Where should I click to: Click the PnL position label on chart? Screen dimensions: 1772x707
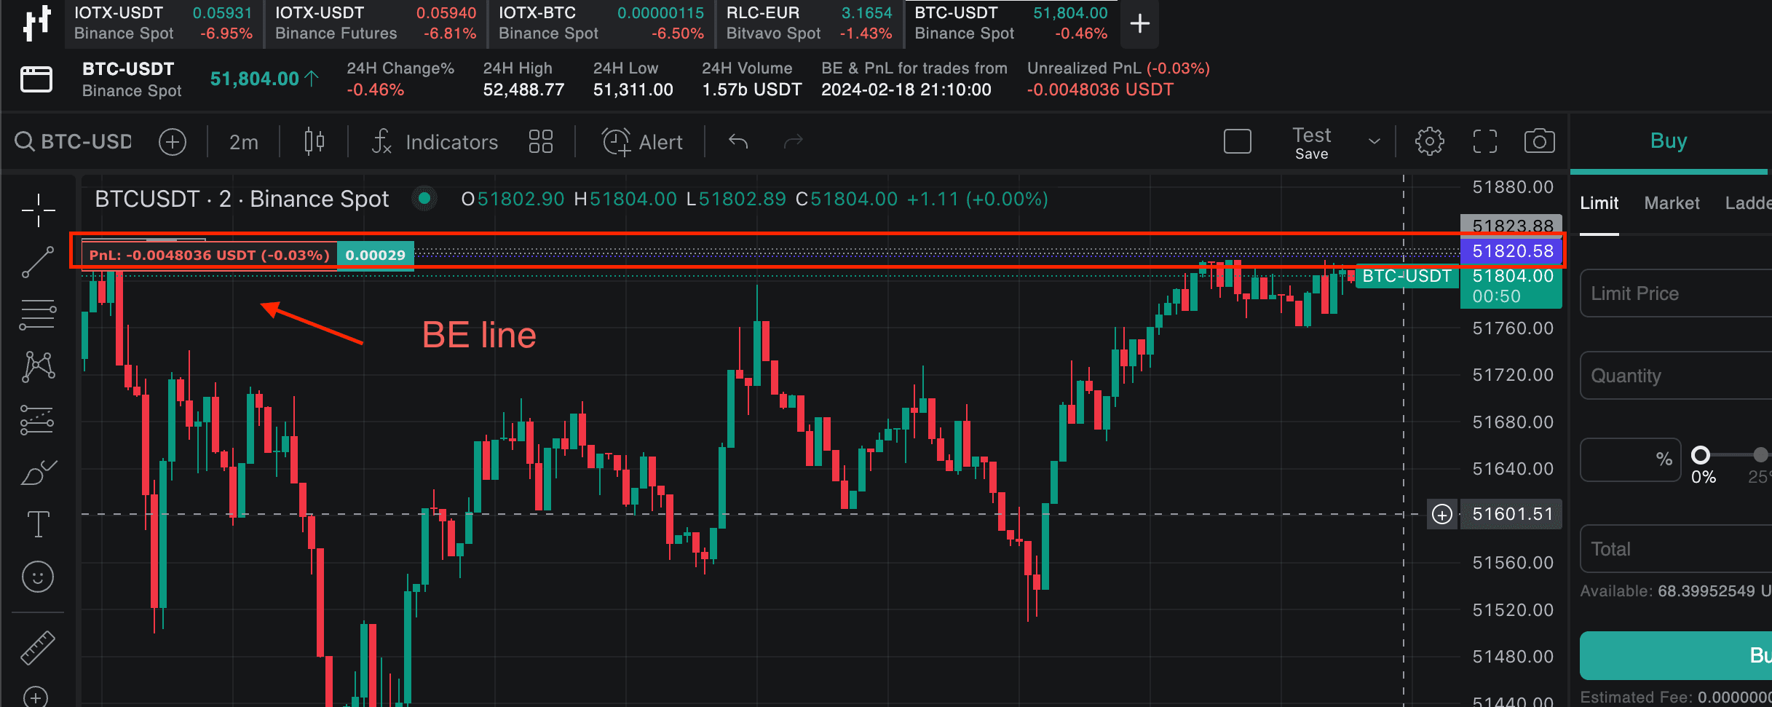click(x=210, y=255)
